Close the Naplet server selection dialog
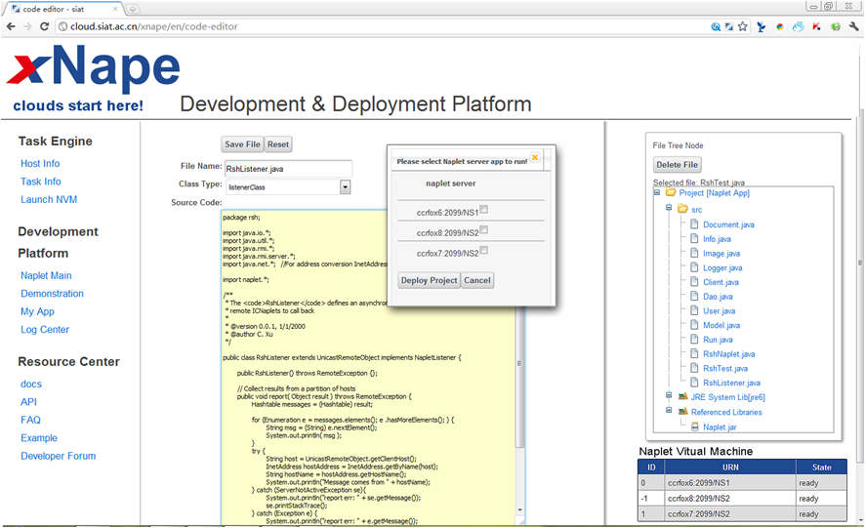 (535, 157)
